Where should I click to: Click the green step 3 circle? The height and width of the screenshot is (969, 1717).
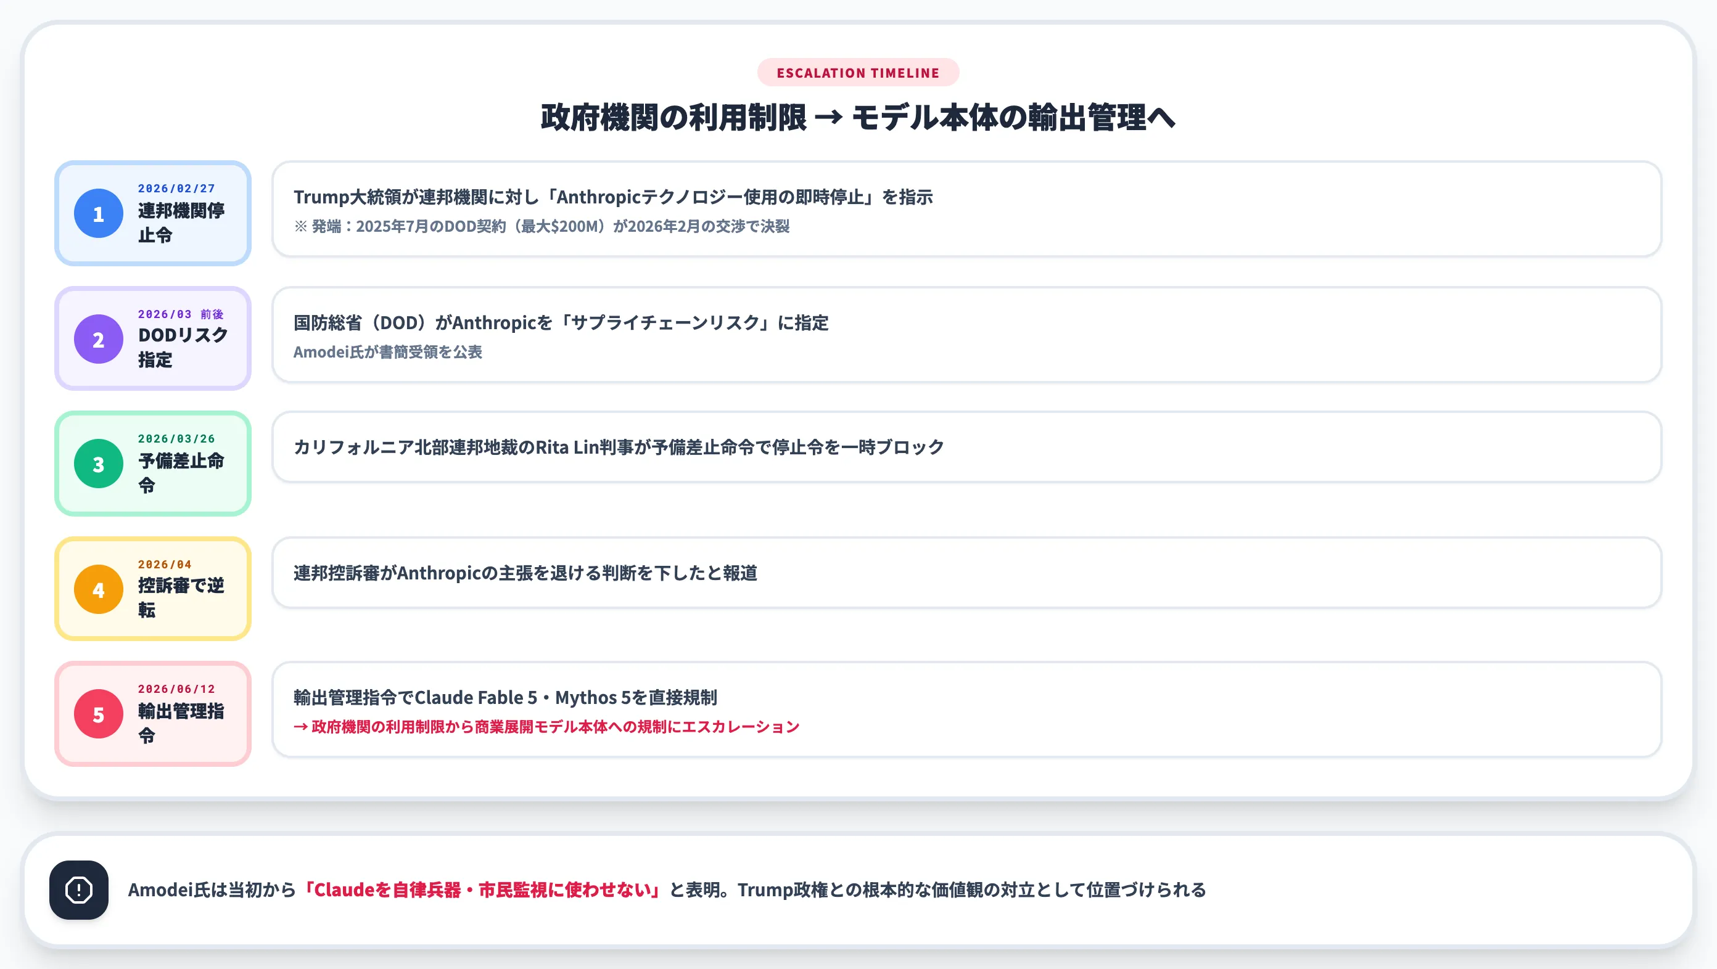point(99,464)
